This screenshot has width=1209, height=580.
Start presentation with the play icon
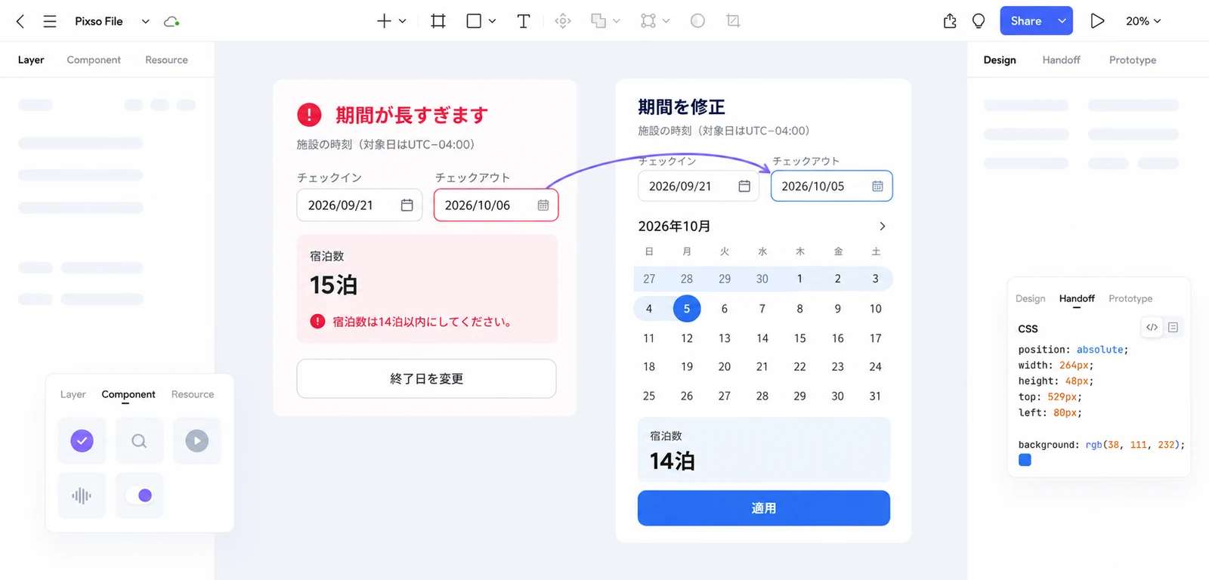[x=1097, y=21]
